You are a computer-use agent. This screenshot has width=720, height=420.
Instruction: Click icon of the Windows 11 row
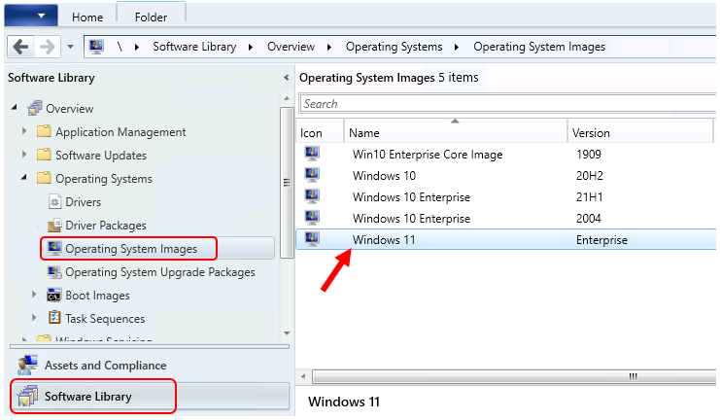(312, 239)
